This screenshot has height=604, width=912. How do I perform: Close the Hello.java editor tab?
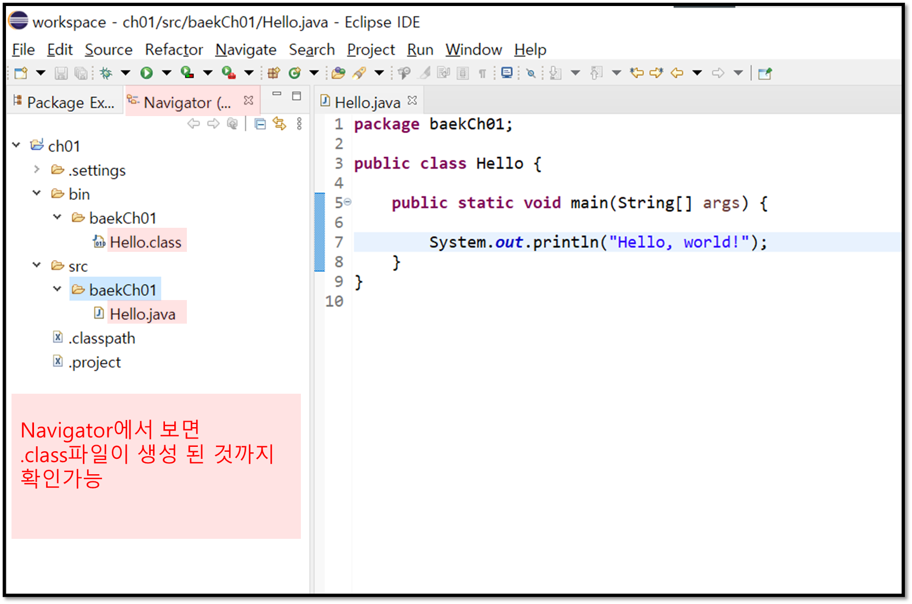click(x=412, y=100)
